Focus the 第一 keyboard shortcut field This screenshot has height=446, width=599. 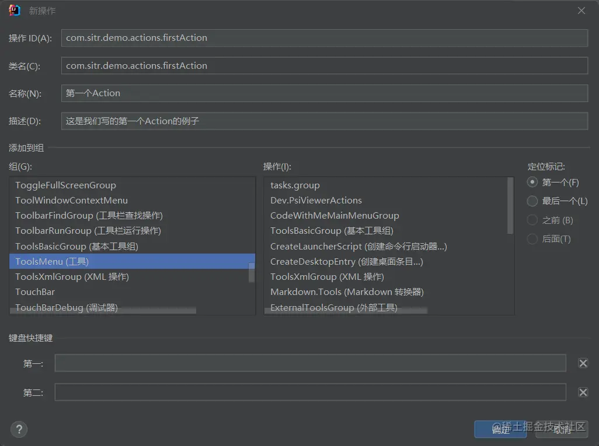click(x=310, y=363)
